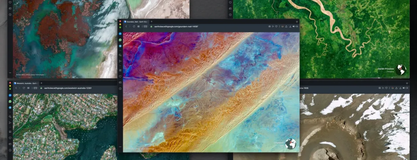The image size is (417, 160).
Task: Go back in the Woolwich window
Action: 16,88
